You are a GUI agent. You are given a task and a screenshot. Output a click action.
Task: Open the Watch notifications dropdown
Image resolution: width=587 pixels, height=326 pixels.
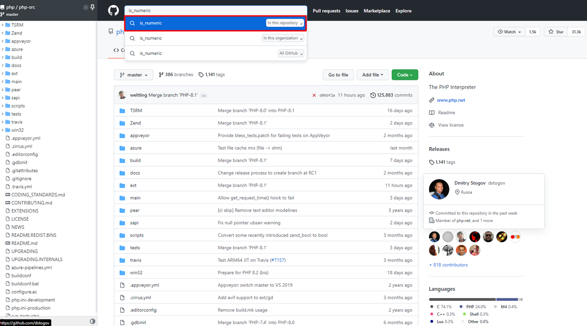point(509,32)
